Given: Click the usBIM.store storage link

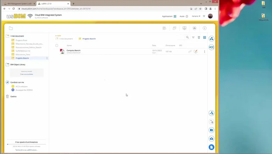Looking at the screenshot, I should point(26,150).
